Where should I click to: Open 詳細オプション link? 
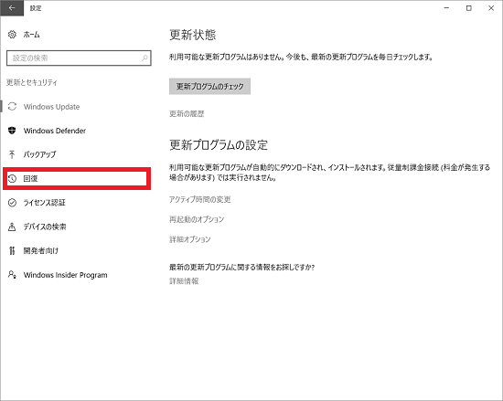click(190, 239)
